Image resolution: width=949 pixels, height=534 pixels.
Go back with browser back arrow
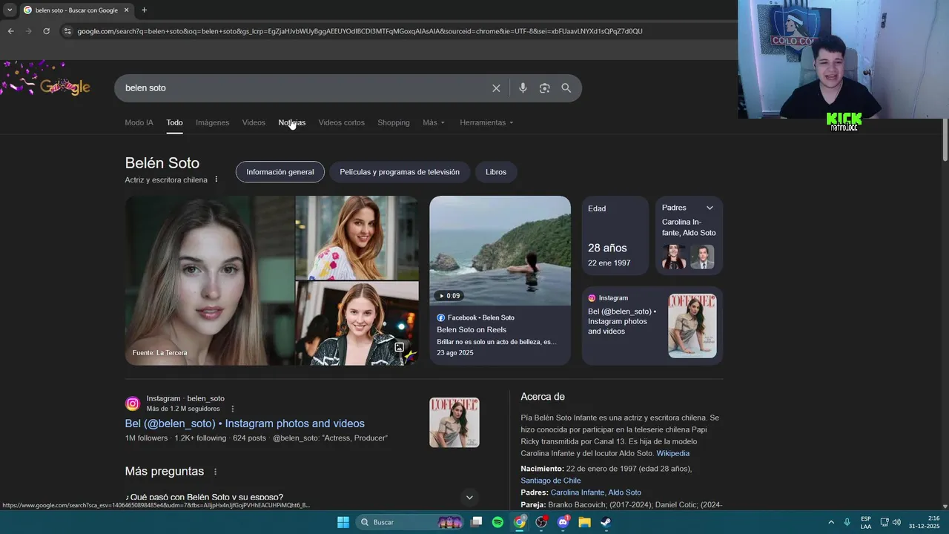(10, 31)
